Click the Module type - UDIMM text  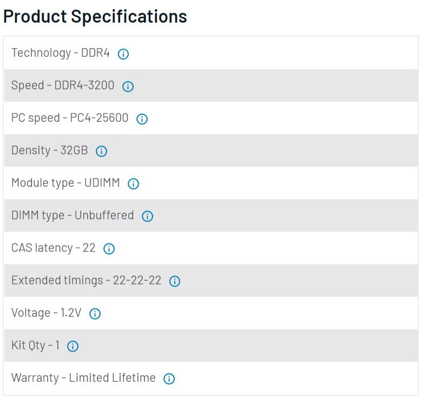tap(65, 183)
